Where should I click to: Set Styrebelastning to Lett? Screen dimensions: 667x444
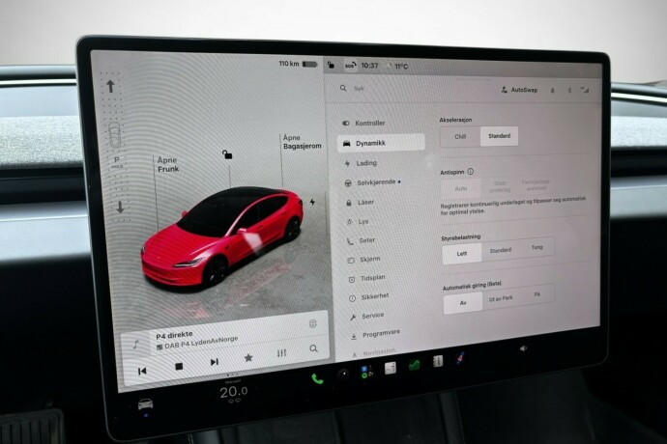click(x=462, y=253)
